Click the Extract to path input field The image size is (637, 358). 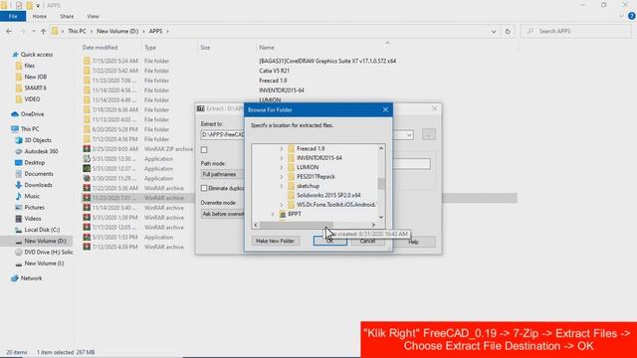point(223,135)
